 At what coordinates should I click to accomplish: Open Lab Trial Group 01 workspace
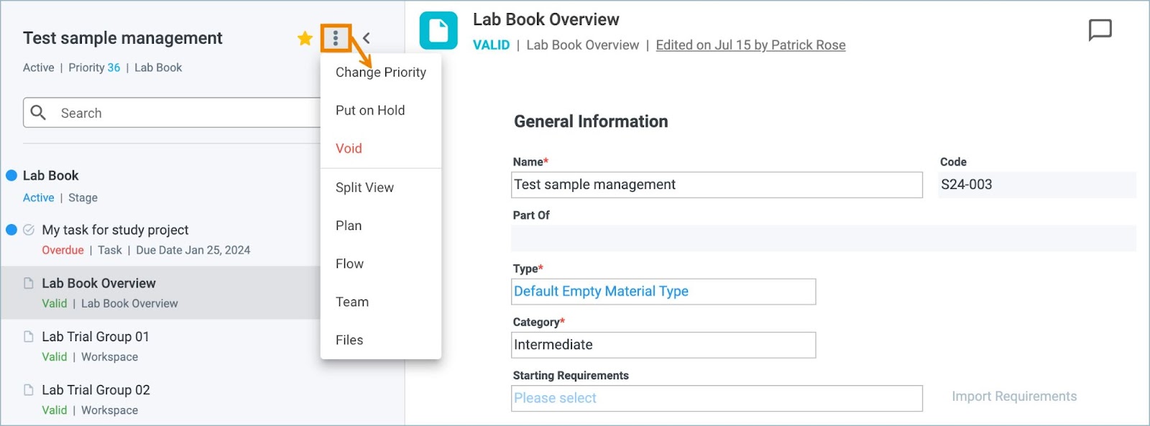tap(96, 336)
